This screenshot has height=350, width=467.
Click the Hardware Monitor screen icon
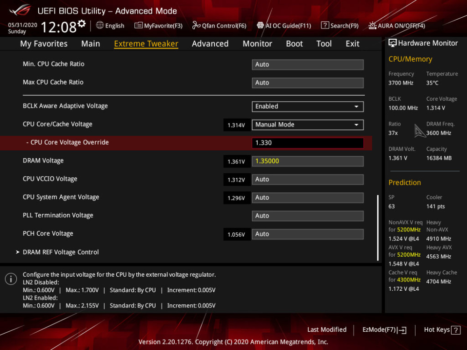click(x=393, y=43)
